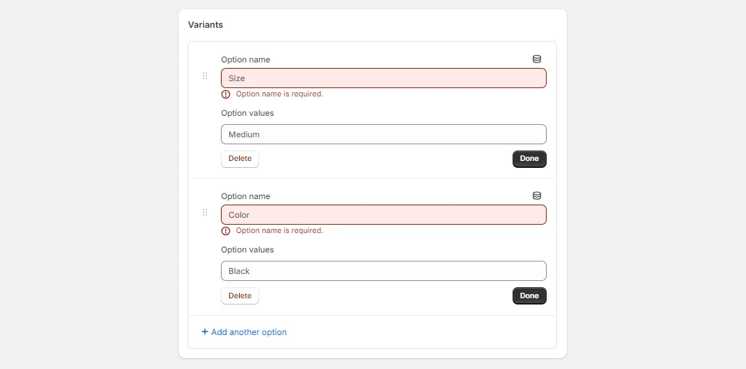Click the error icon under the Color field
746x369 pixels.
click(226, 231)
